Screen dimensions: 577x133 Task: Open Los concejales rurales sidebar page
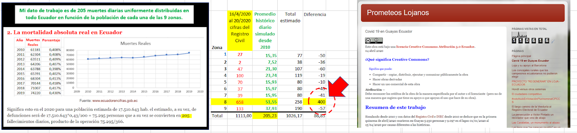click(x=534, y=74)
